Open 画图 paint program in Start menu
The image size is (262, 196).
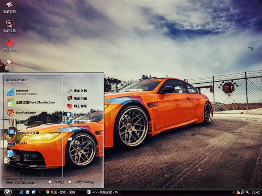point(19,122)
